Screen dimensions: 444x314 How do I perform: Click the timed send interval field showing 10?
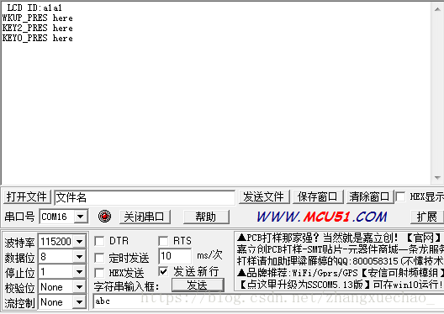[175, 256]
